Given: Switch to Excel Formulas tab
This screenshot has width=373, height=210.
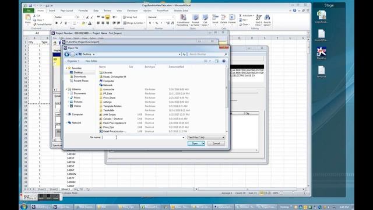Looking at the screenshot, I should [83, 10].
